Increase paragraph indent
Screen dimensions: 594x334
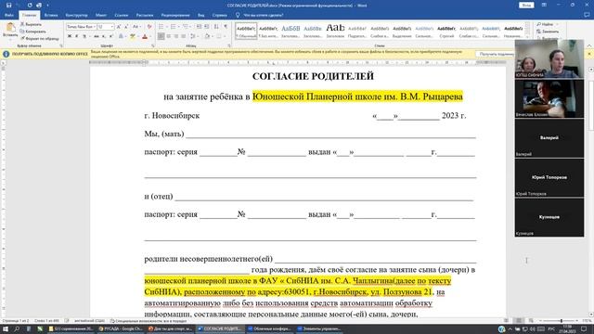pyautogui.click(x=207, y=27)
